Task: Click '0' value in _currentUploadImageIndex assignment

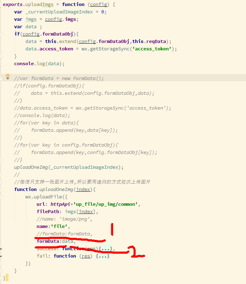Action: coord(103,12)
